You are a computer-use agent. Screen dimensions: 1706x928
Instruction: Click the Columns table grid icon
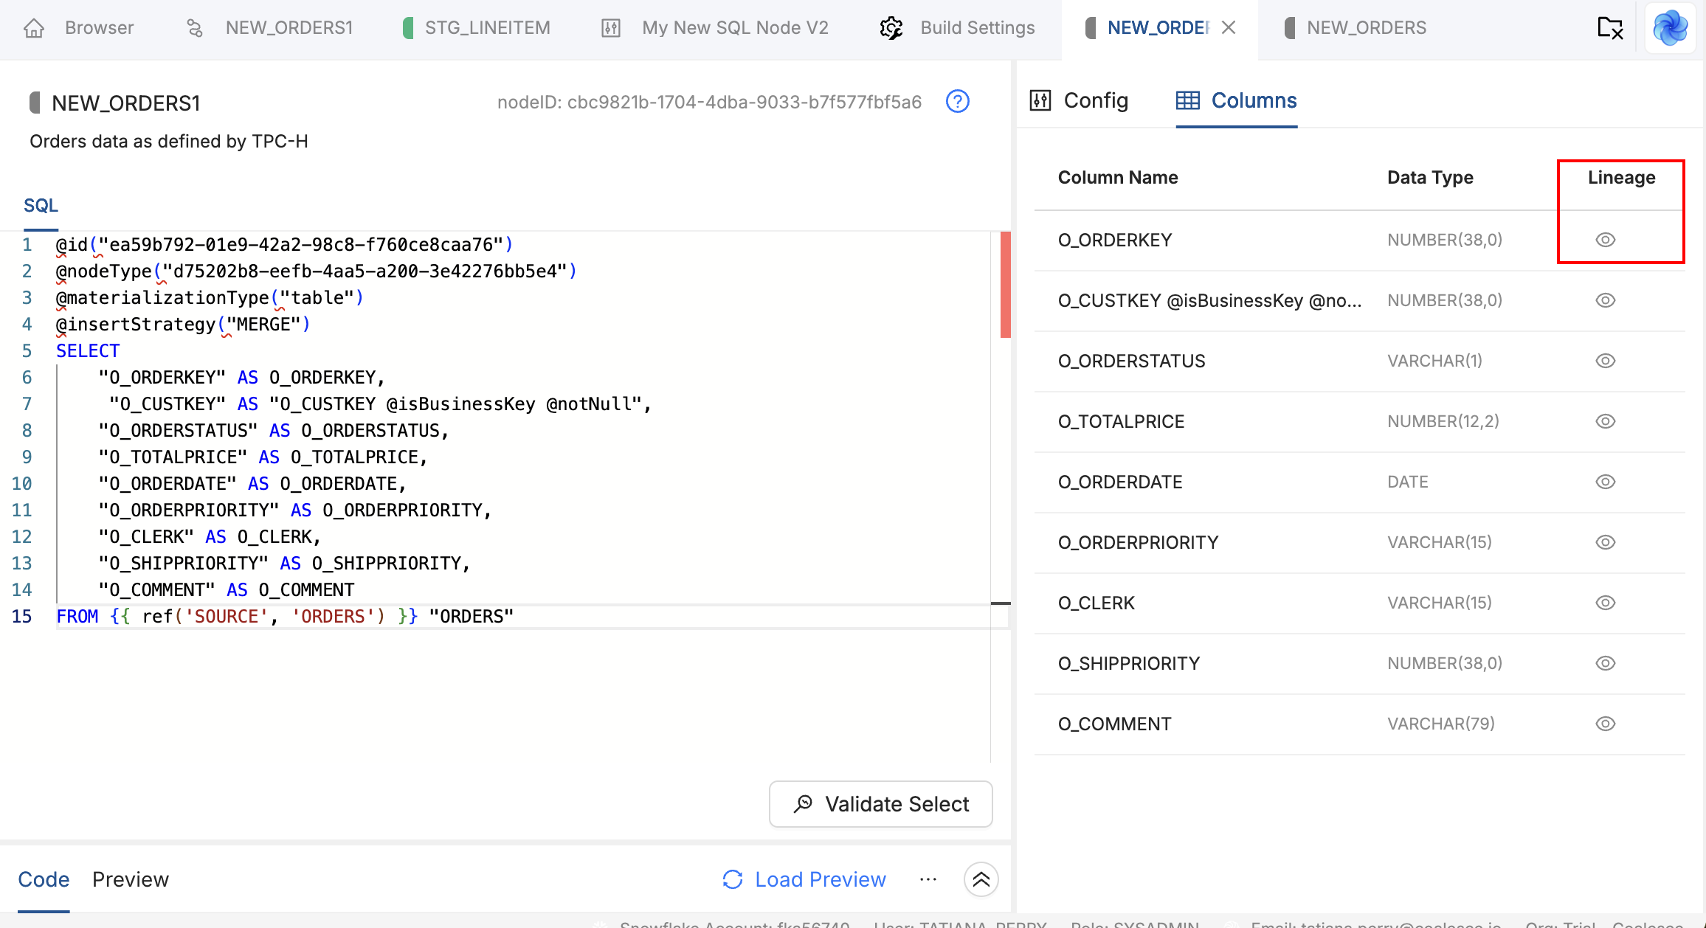(1187, 100)
